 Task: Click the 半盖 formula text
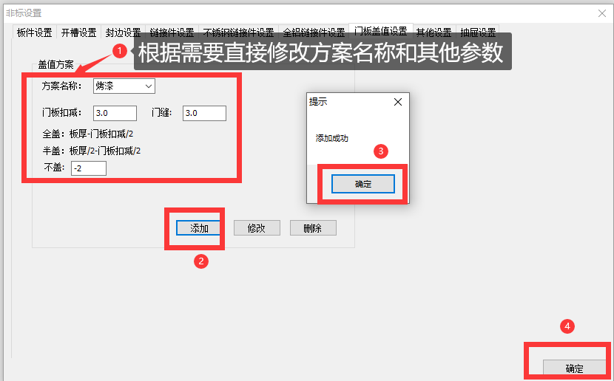click(x=92, y=151)
